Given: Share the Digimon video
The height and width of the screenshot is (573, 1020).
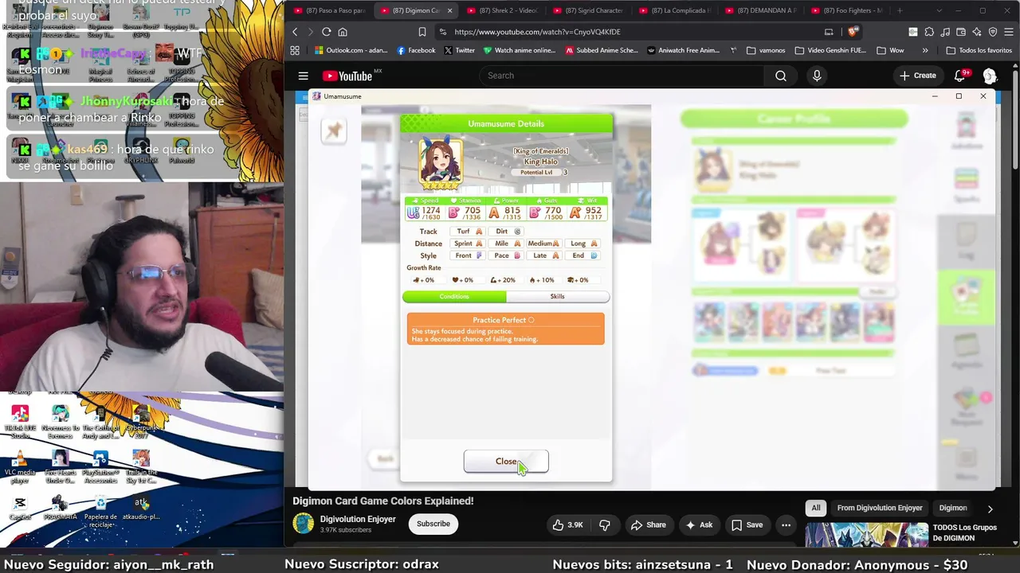Looking at the screenshot, I should [x=648, y=525].
